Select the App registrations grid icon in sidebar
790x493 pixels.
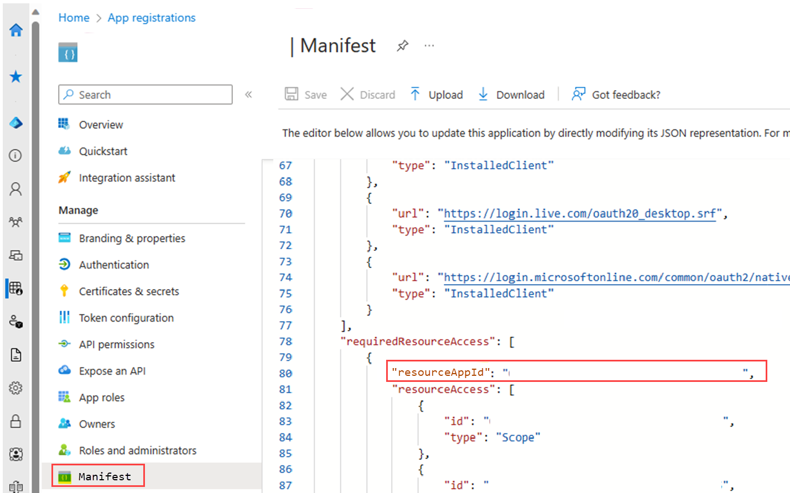coord(15,288)
